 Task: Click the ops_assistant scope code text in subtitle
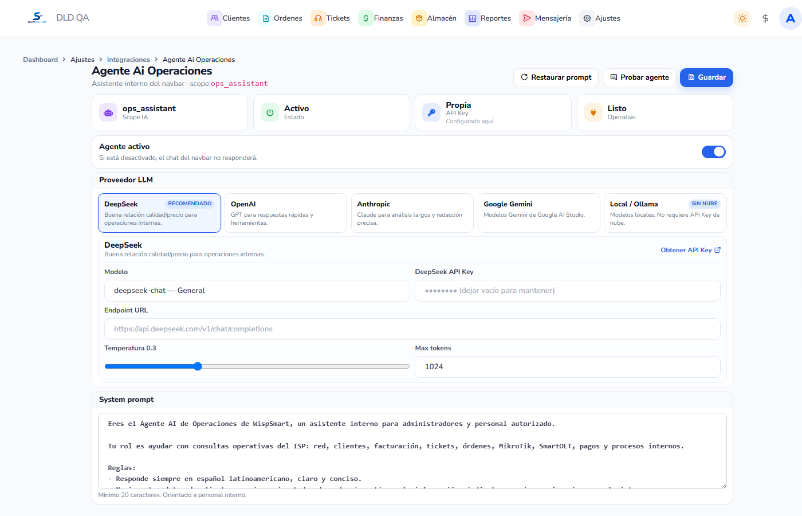pyautogui.click(x=239, y=84)
